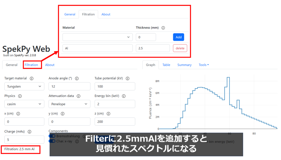Click the 2.5 thickness field

[153, 48]
